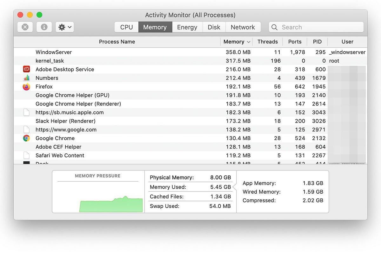Switch to the Disk tab
This screenshot has height=254, width=381.
pos(214,27)
